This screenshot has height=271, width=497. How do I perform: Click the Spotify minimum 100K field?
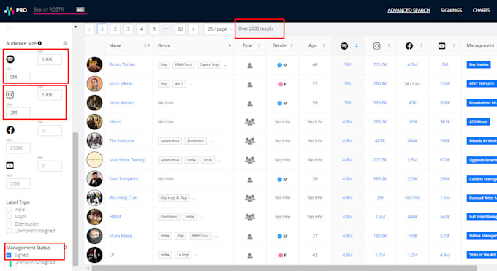[50, 59]
